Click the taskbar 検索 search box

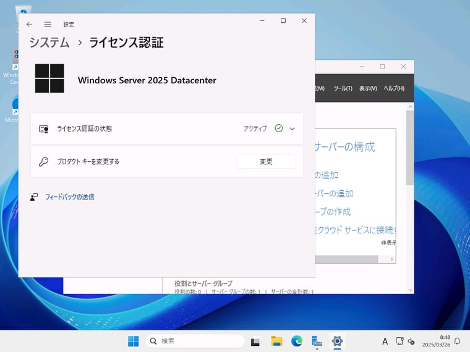(x=195, y=341)
